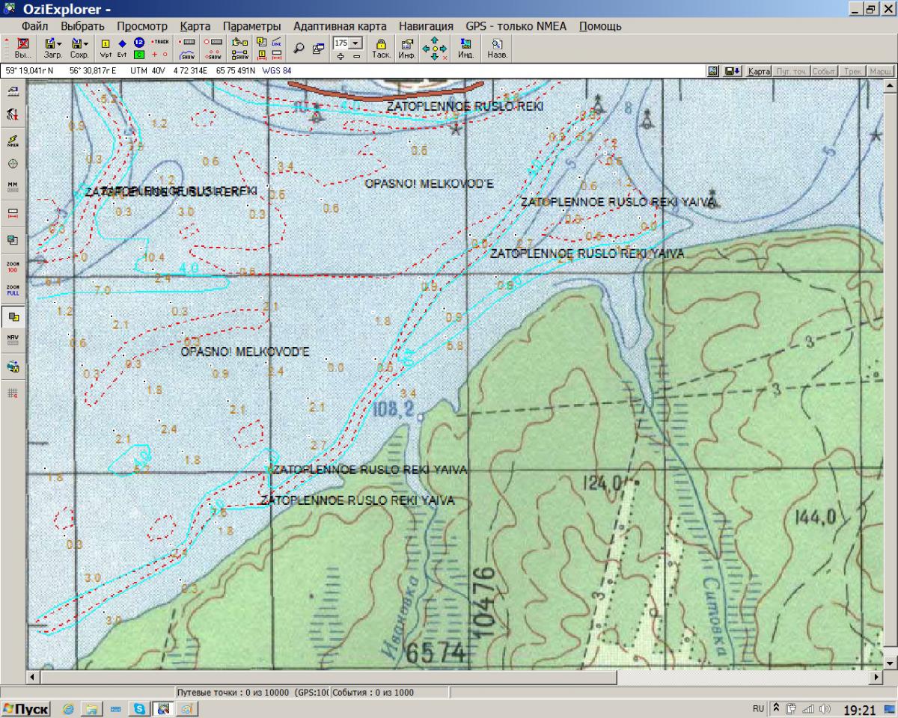This screenshot has width=898, height=718.
Task: Toggle the MM moving map sidebar button
Action: [x=13, y=186]
